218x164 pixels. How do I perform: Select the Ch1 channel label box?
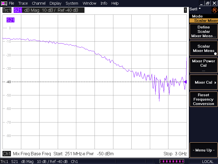[7, 154]
